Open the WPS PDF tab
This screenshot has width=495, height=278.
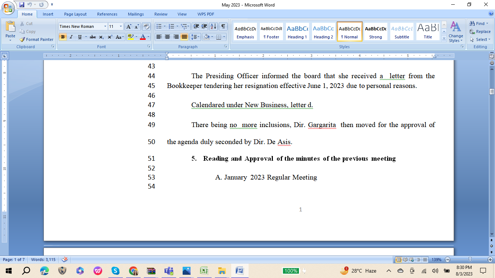206,14
